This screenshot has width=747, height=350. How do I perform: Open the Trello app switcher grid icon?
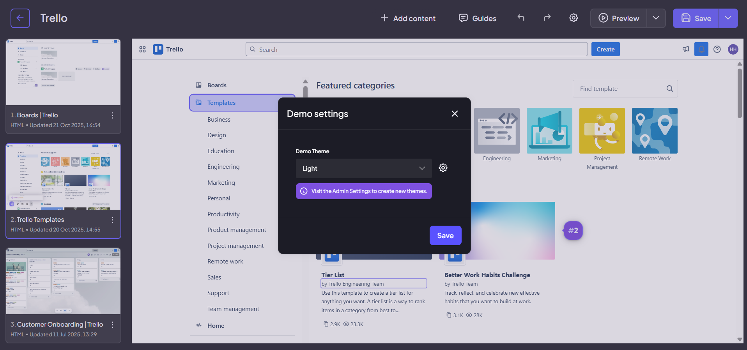[142, 49]
